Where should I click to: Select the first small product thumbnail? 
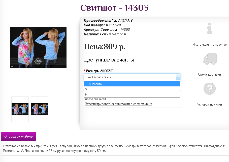[20, 109]
